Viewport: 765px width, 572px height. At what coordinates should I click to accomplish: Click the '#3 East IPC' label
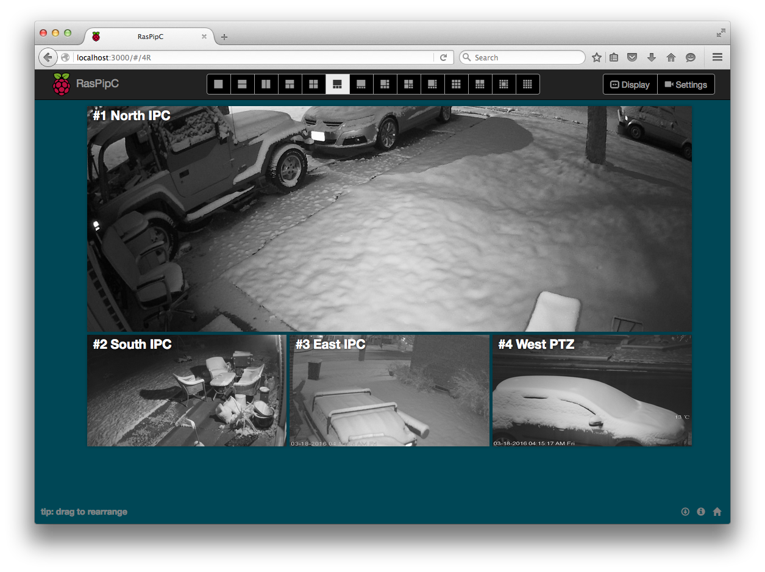(x=330, y=344)
